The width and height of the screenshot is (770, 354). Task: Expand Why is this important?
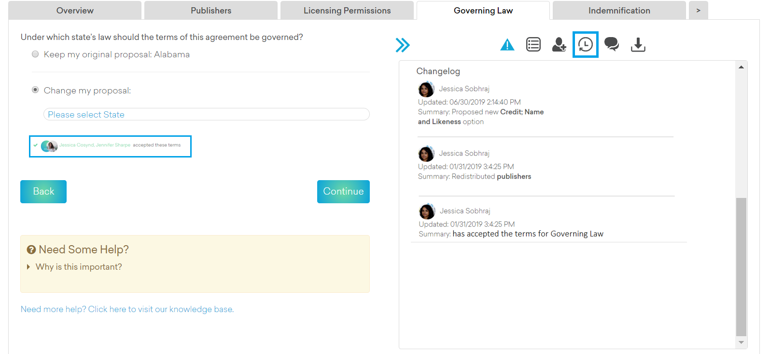click(79, 267)
